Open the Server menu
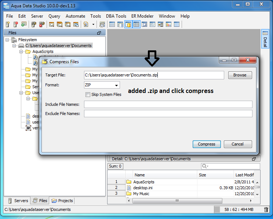273x219 pixels. 37,16
